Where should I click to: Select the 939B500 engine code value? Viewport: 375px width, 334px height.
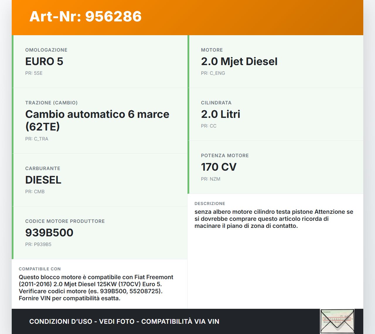click(x=49, y=233)
